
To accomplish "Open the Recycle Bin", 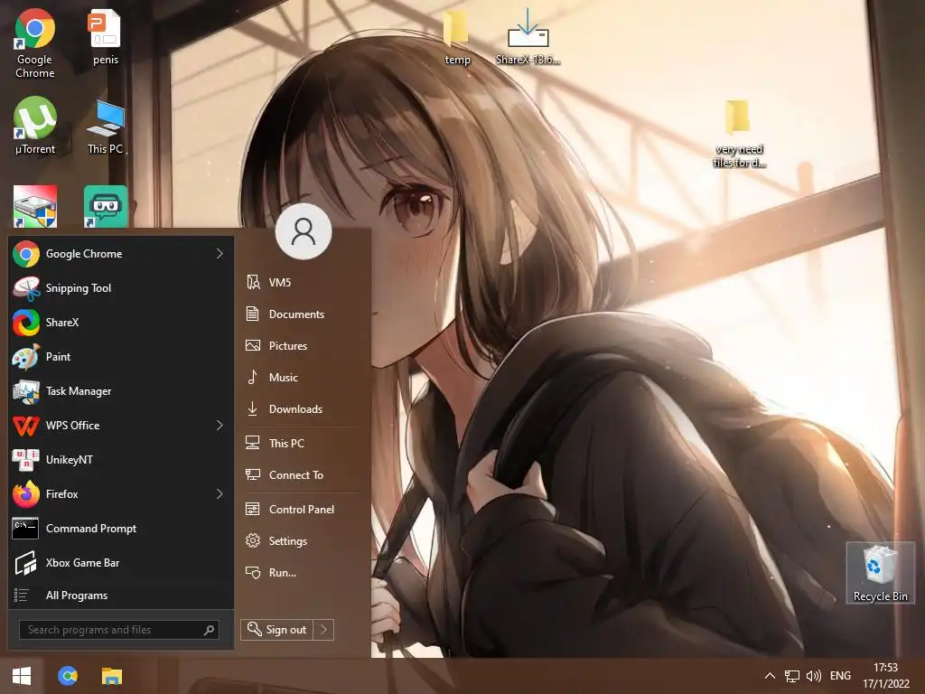I will pyautogui.click(x=880, y=573).
